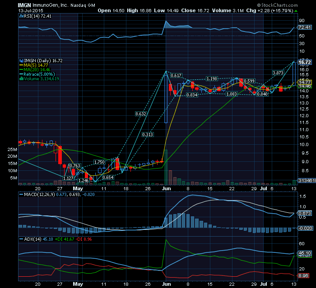Click the -0.020 histogram tag on the right axis
Image resolution: width=316 pixels, height=288 pixels.
coord(305,229)
